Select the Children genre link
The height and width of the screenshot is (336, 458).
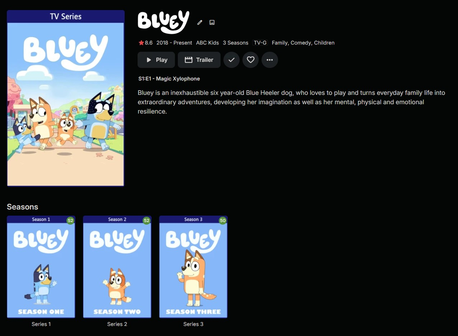(324, 43)
